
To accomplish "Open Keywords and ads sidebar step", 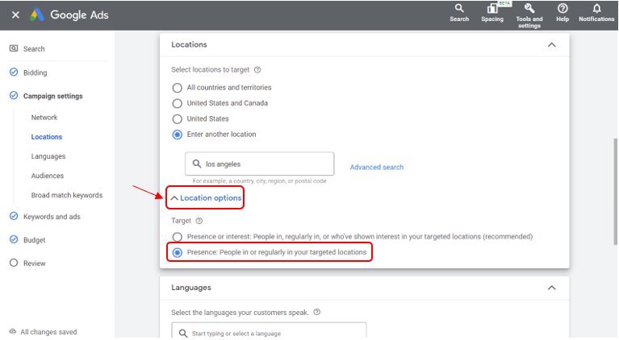I will [51, 217].
